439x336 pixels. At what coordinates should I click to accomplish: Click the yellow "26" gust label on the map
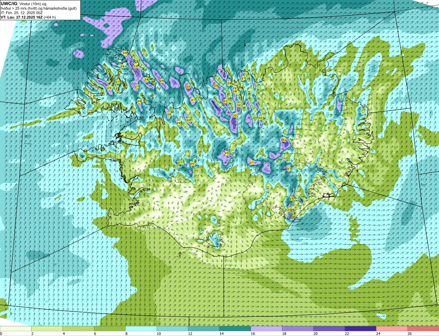(139, 101)
